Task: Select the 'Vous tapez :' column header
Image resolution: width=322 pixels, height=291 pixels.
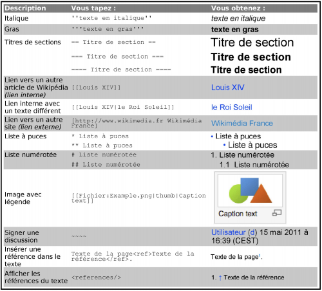Action: point(93,8)
